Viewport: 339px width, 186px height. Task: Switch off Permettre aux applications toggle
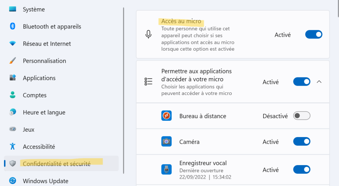[x=302, y=82]
